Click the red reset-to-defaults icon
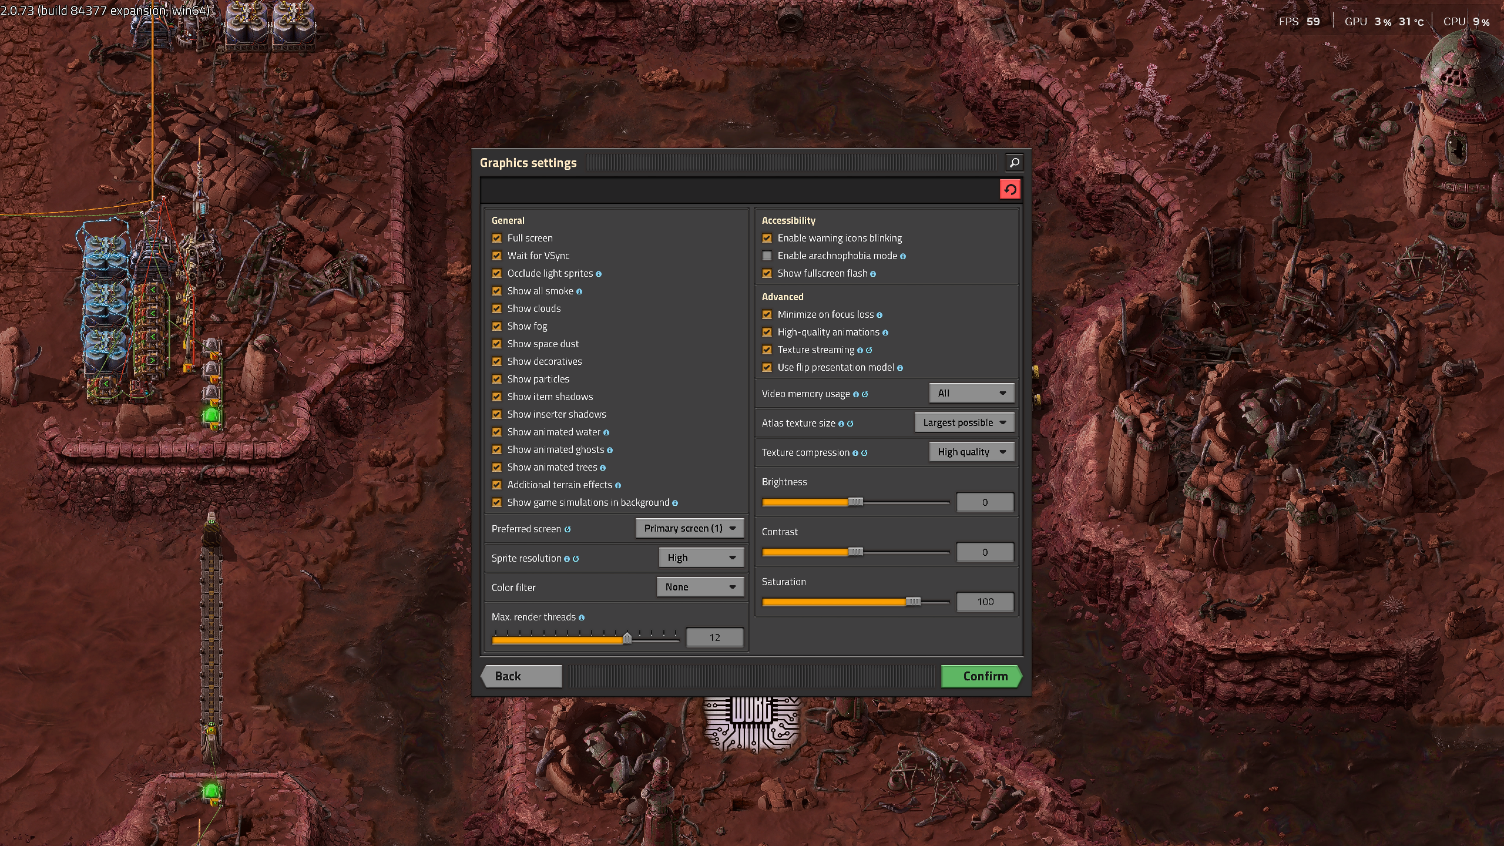The height and width of the screenshot is (846, 1504). click(1010, 189)
